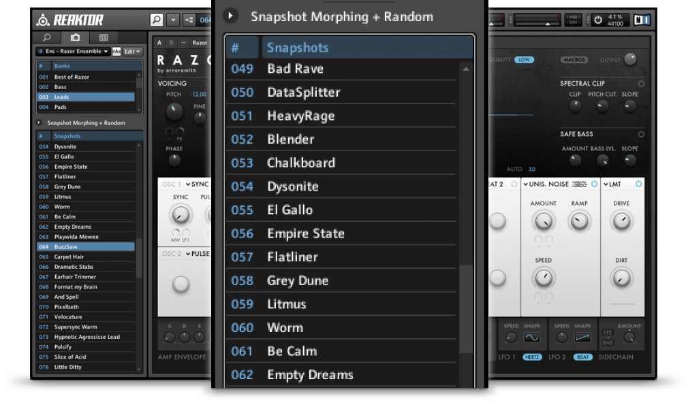The width and height of the screenshot is (688, 407).
Task: Click the PITCH CUT. knob
Action: click(x=602, y=105)
